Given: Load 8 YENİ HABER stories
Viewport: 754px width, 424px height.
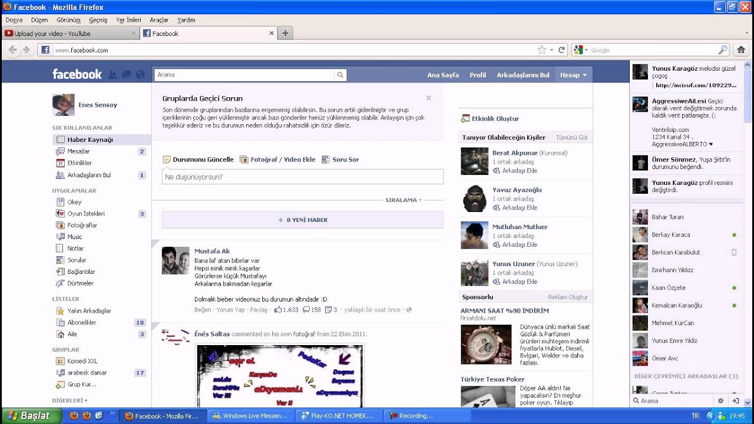Looking at the screenshot, I should (x=303, y=220).
